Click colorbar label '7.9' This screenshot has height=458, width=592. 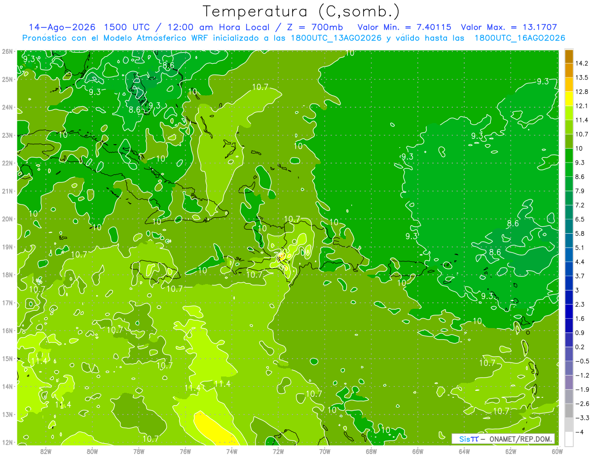coord(580,191)
